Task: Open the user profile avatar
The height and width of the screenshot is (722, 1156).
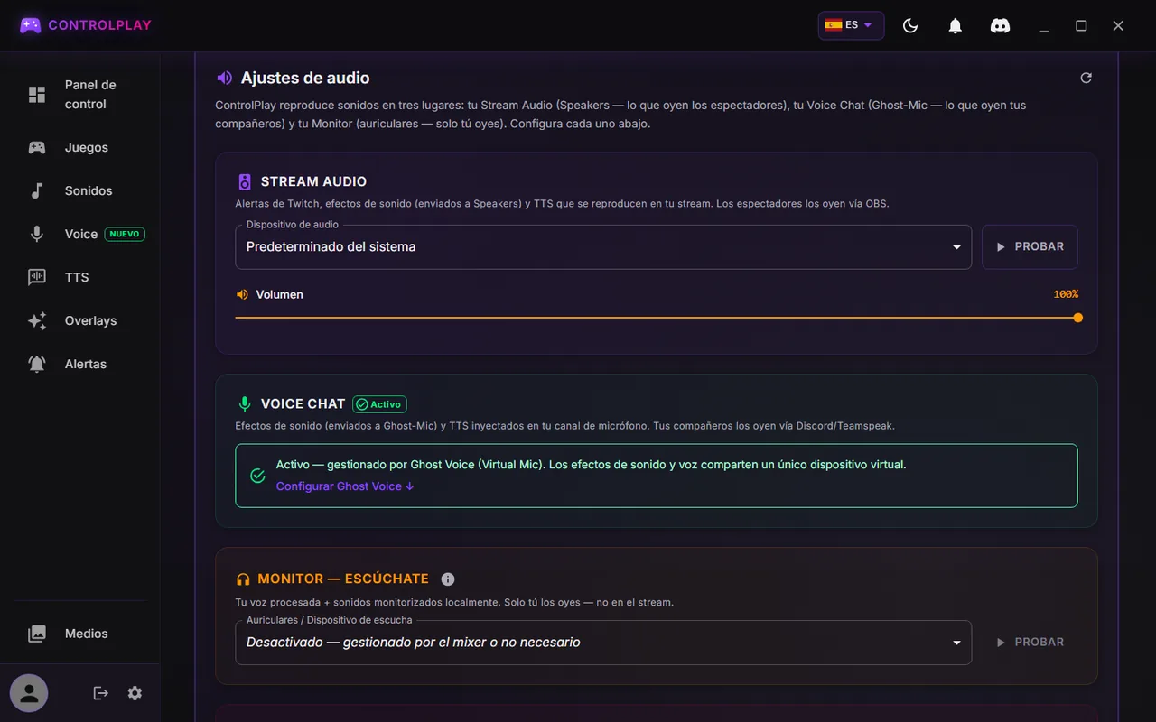Action: [x=29, y=693]
